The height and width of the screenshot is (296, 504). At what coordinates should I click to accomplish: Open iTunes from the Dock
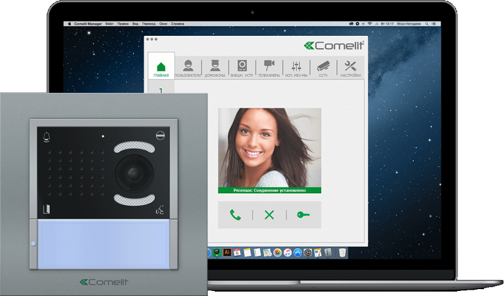[287, 253]
